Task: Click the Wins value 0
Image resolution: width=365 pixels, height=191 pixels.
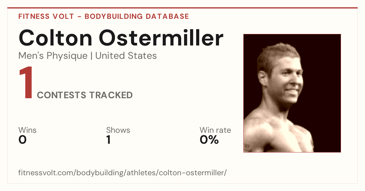Action: point(23,140)
